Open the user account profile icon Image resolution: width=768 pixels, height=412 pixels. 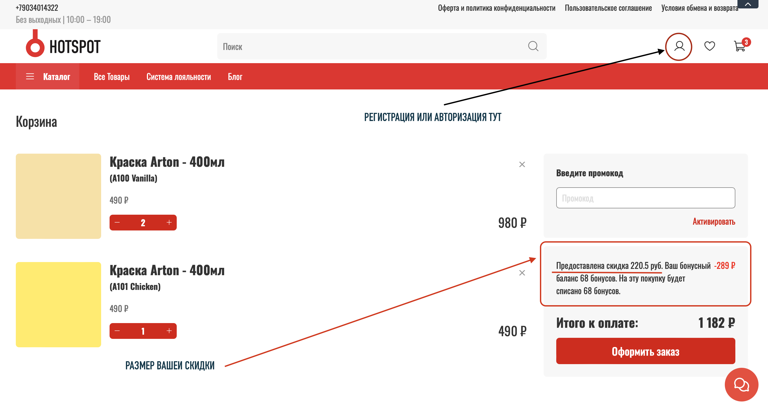[679, 47]
